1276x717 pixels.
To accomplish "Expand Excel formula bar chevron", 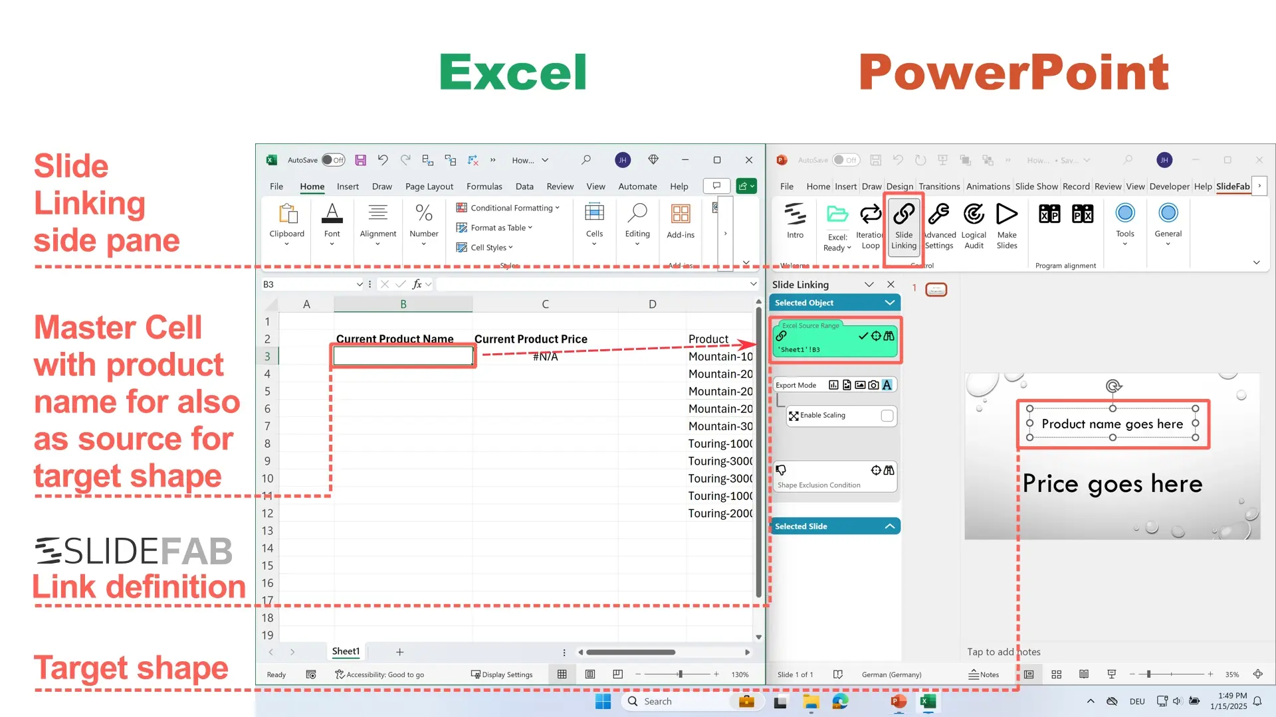I will click(753, 284).
